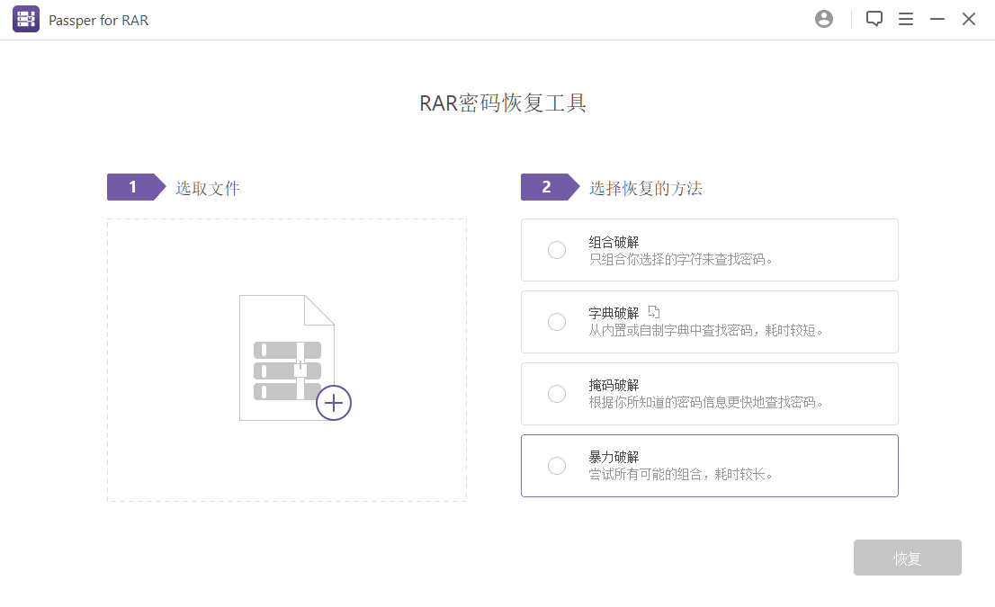Click the 暴力破解 option title
Image resolution: width=995 pixels, height=607 pixels.
click(614, 457)
